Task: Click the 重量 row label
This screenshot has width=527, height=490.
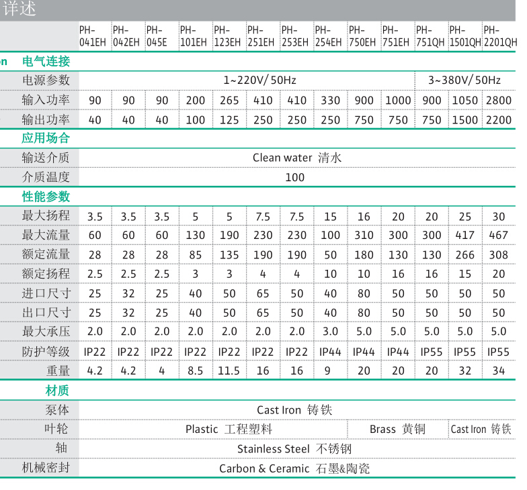Action: pyautogui.click(x=58, y=371)
